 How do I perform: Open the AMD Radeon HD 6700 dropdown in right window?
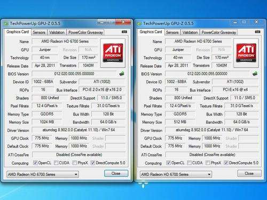tap(176, 174)
